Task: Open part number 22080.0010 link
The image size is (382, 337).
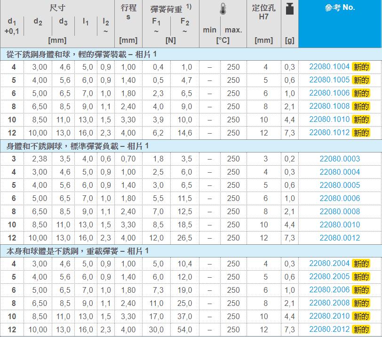Action: point(340,225)
